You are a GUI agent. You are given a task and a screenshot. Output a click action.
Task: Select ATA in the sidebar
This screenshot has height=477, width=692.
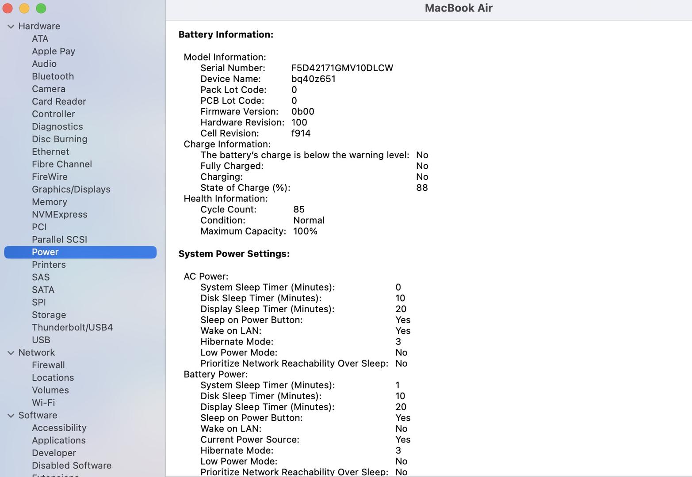[x=40, y=39]
